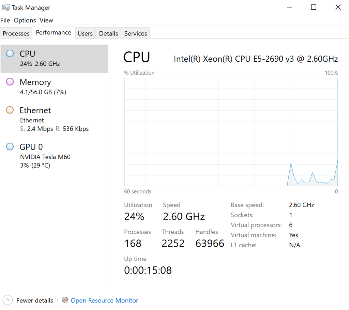This screenshot has height=310, width=349.
Task: Maximize the Task Manager window
Action: tap(314, 7)
